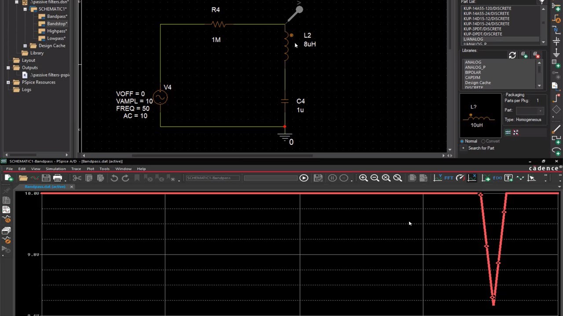Open the Plot menu

(90, 169)
